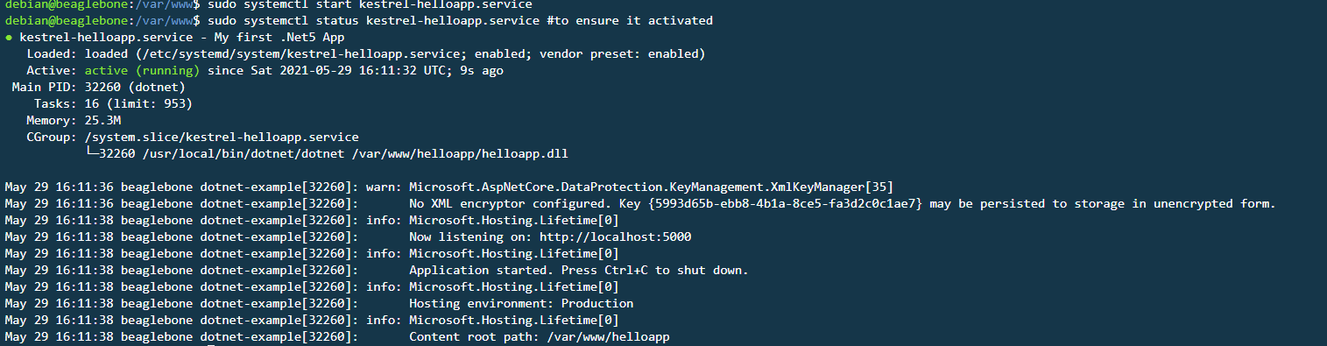Click the Memory value 25.3M
Viewport: 1327px width, 346px height.
point(102,120)
